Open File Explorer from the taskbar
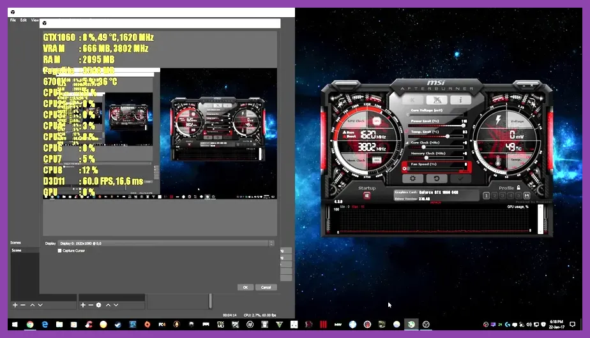Viewport: 590px width, 338px height. tap(59, 324)
